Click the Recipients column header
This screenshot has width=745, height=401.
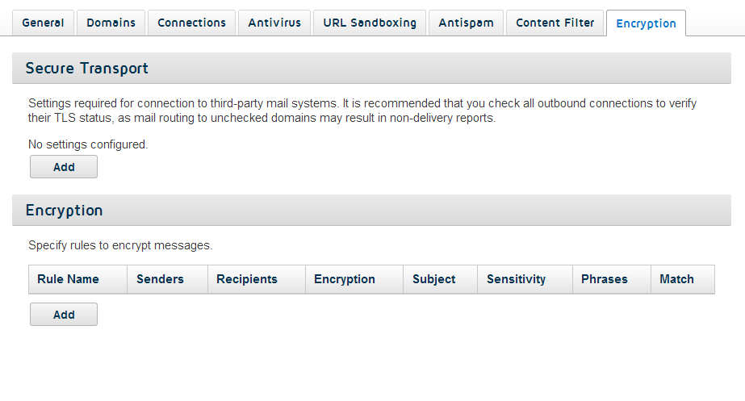point(257,279)
